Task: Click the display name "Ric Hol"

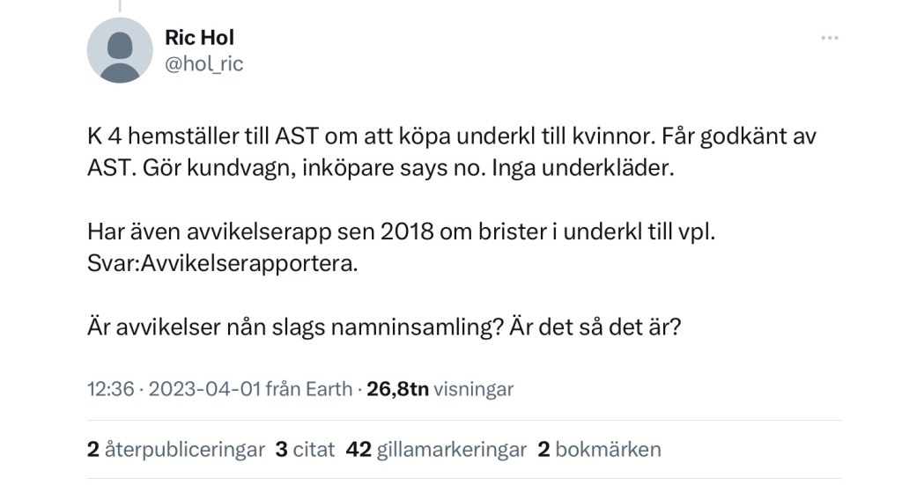Action: tap(199, 38)
